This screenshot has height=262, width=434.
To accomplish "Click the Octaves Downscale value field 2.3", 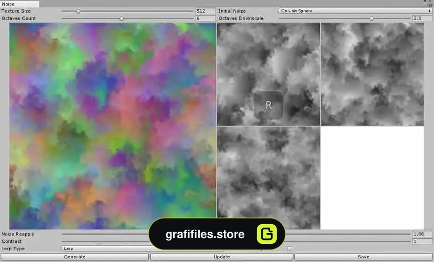I will (x=422, y=18).
